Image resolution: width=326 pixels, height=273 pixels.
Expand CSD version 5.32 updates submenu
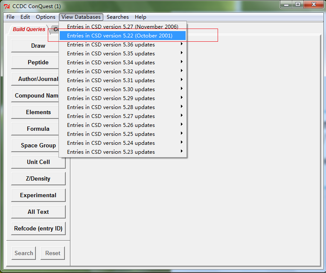tap(122, 71)
